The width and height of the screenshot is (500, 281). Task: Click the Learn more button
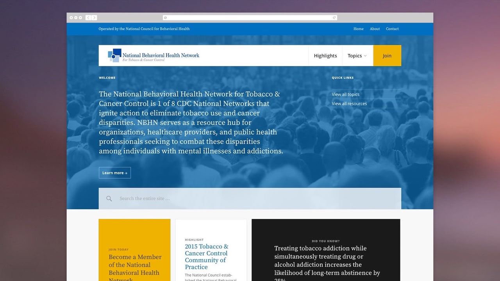[x=115, y=173]
